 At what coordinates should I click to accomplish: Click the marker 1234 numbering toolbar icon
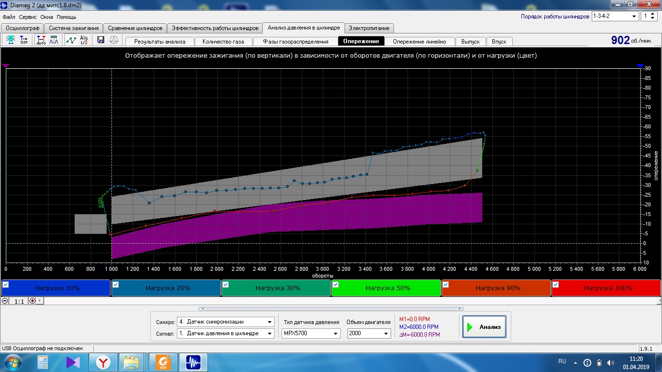(24, 40)
